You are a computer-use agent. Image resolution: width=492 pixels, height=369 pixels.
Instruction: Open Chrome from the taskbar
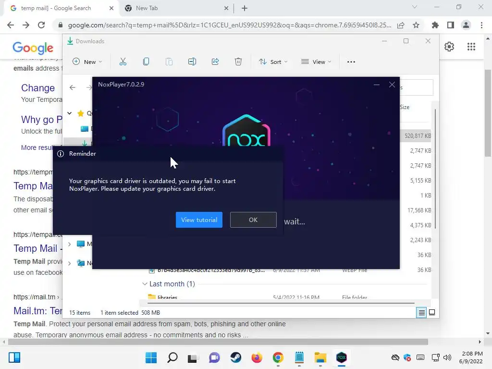[278, 357]
